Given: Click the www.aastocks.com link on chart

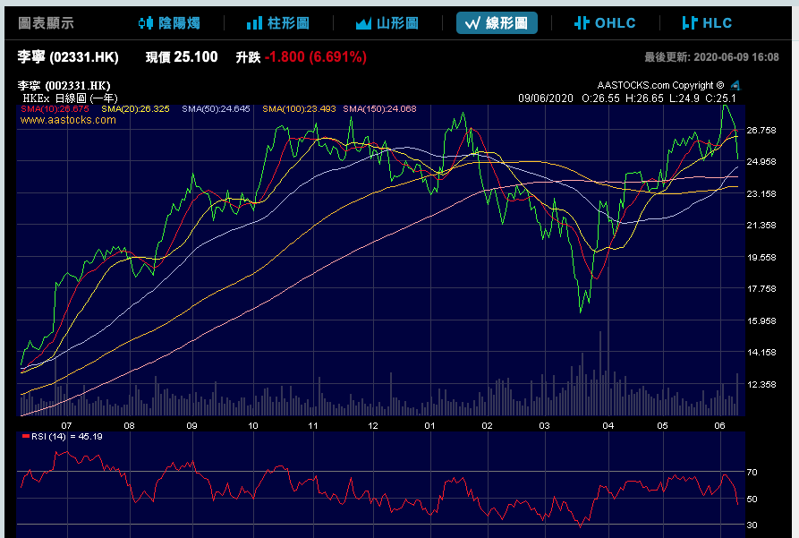Looking at the screenshot, I should point(68,120).
